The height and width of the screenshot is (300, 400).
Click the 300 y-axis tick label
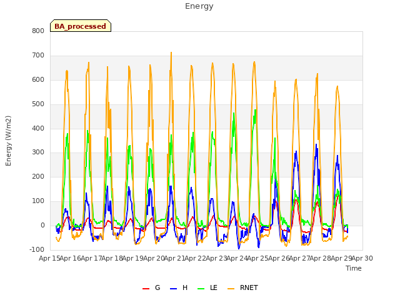point(38,152)
